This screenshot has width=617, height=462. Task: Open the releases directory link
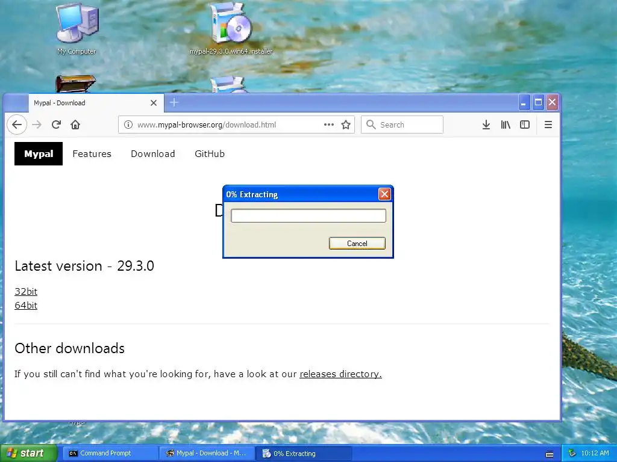click(341, 374)
